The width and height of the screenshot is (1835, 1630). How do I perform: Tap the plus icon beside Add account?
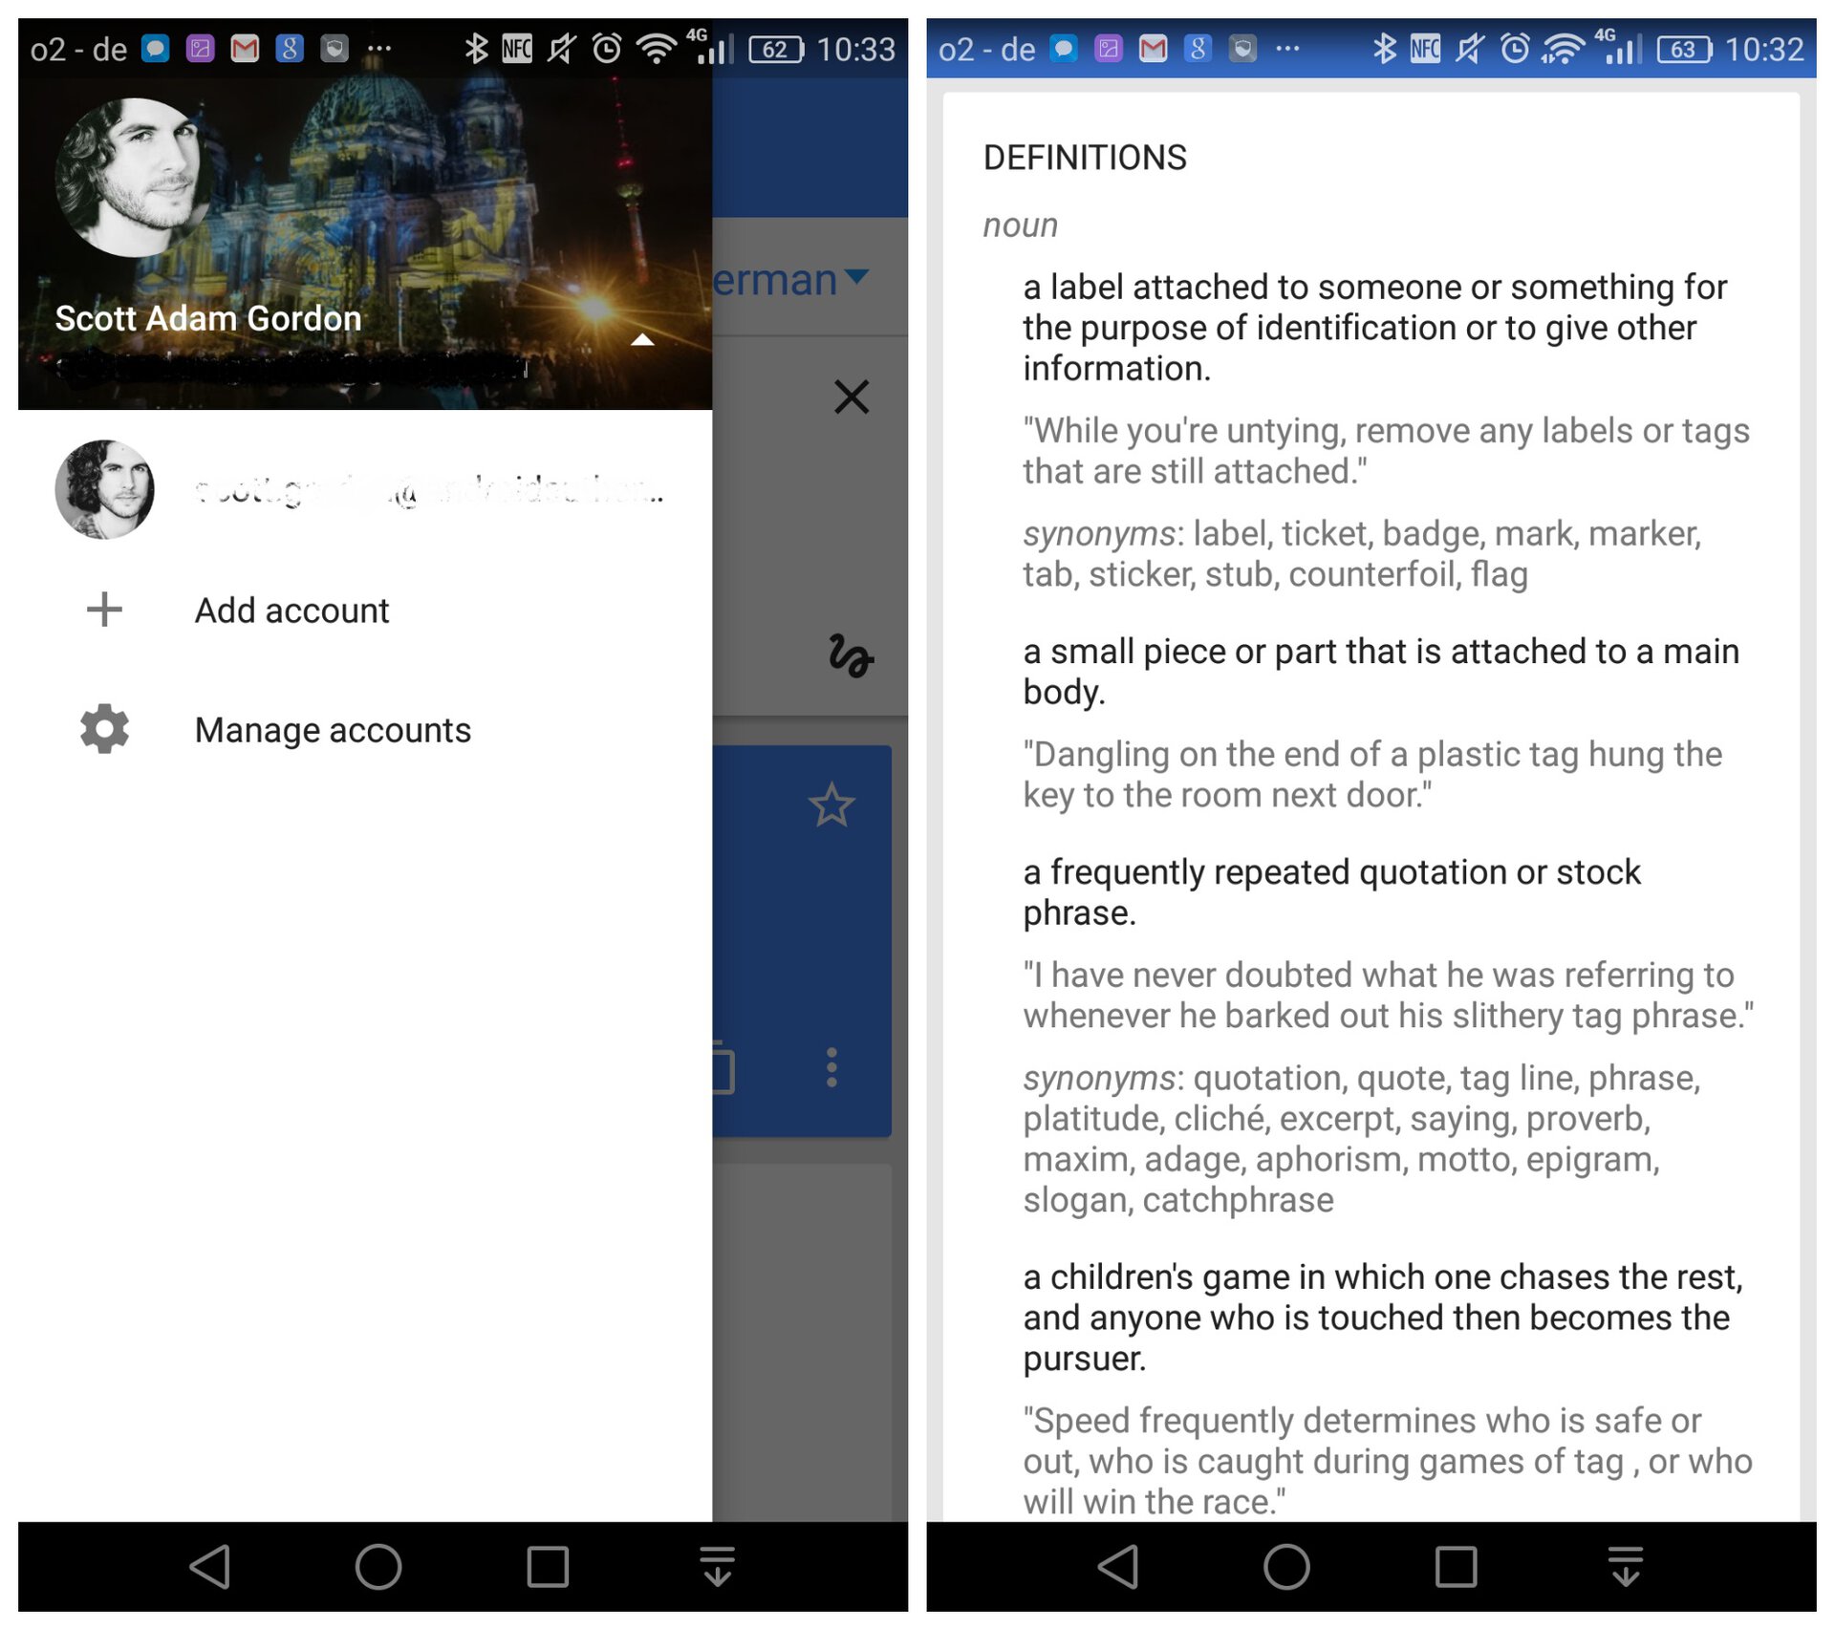[x=104, y=610]
